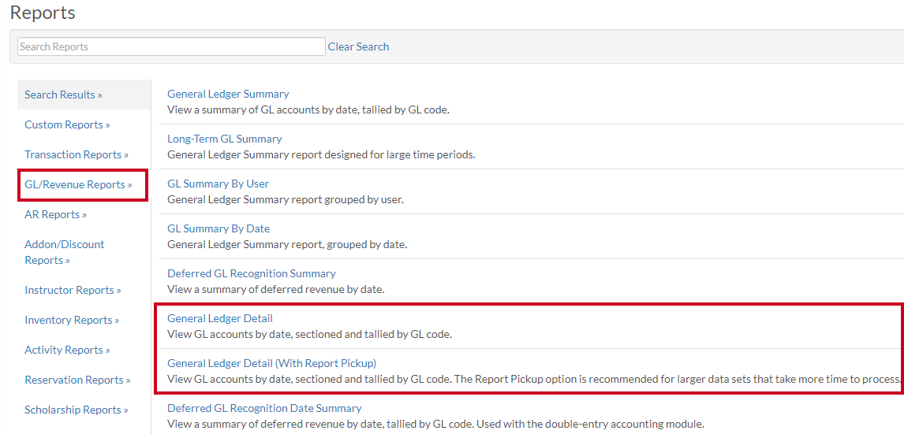The image size is (904, 434).
Task: Open the Reservation Reports category
Action: 77,380
